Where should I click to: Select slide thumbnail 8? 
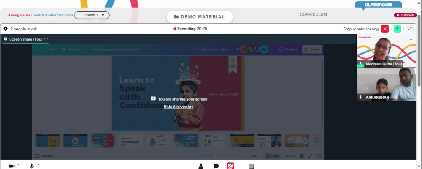(x=242, y=140)
